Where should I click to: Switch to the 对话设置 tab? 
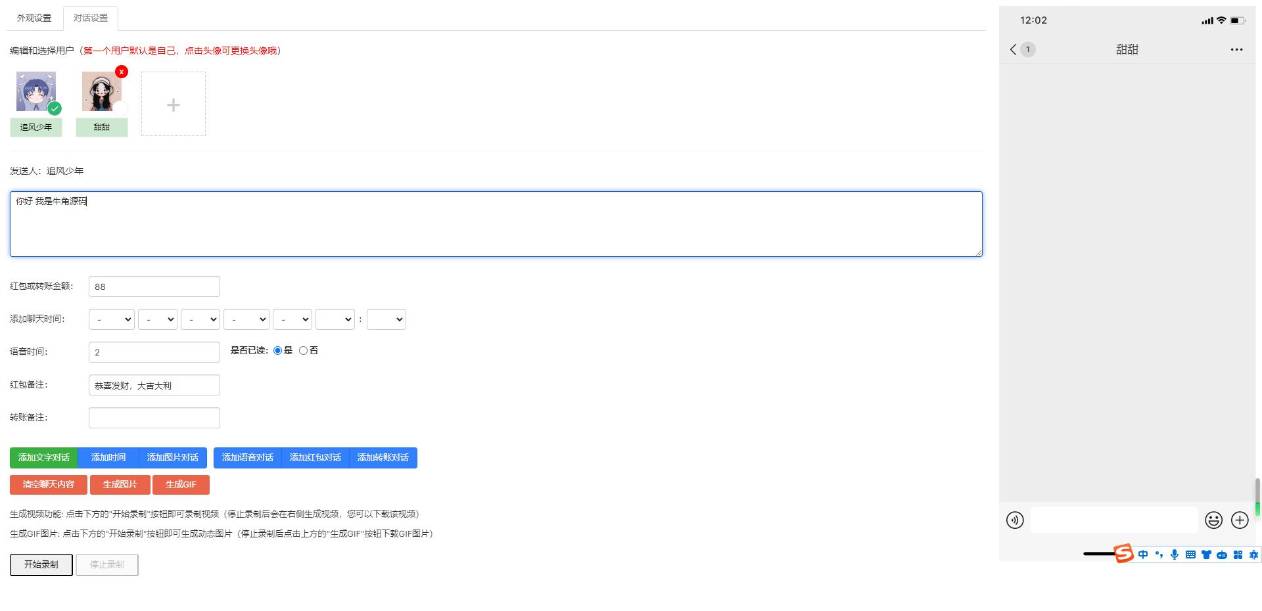coord(91,18)
